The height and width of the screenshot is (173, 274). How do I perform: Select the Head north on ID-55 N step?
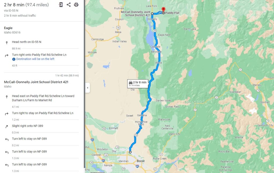tap(41, 42)
